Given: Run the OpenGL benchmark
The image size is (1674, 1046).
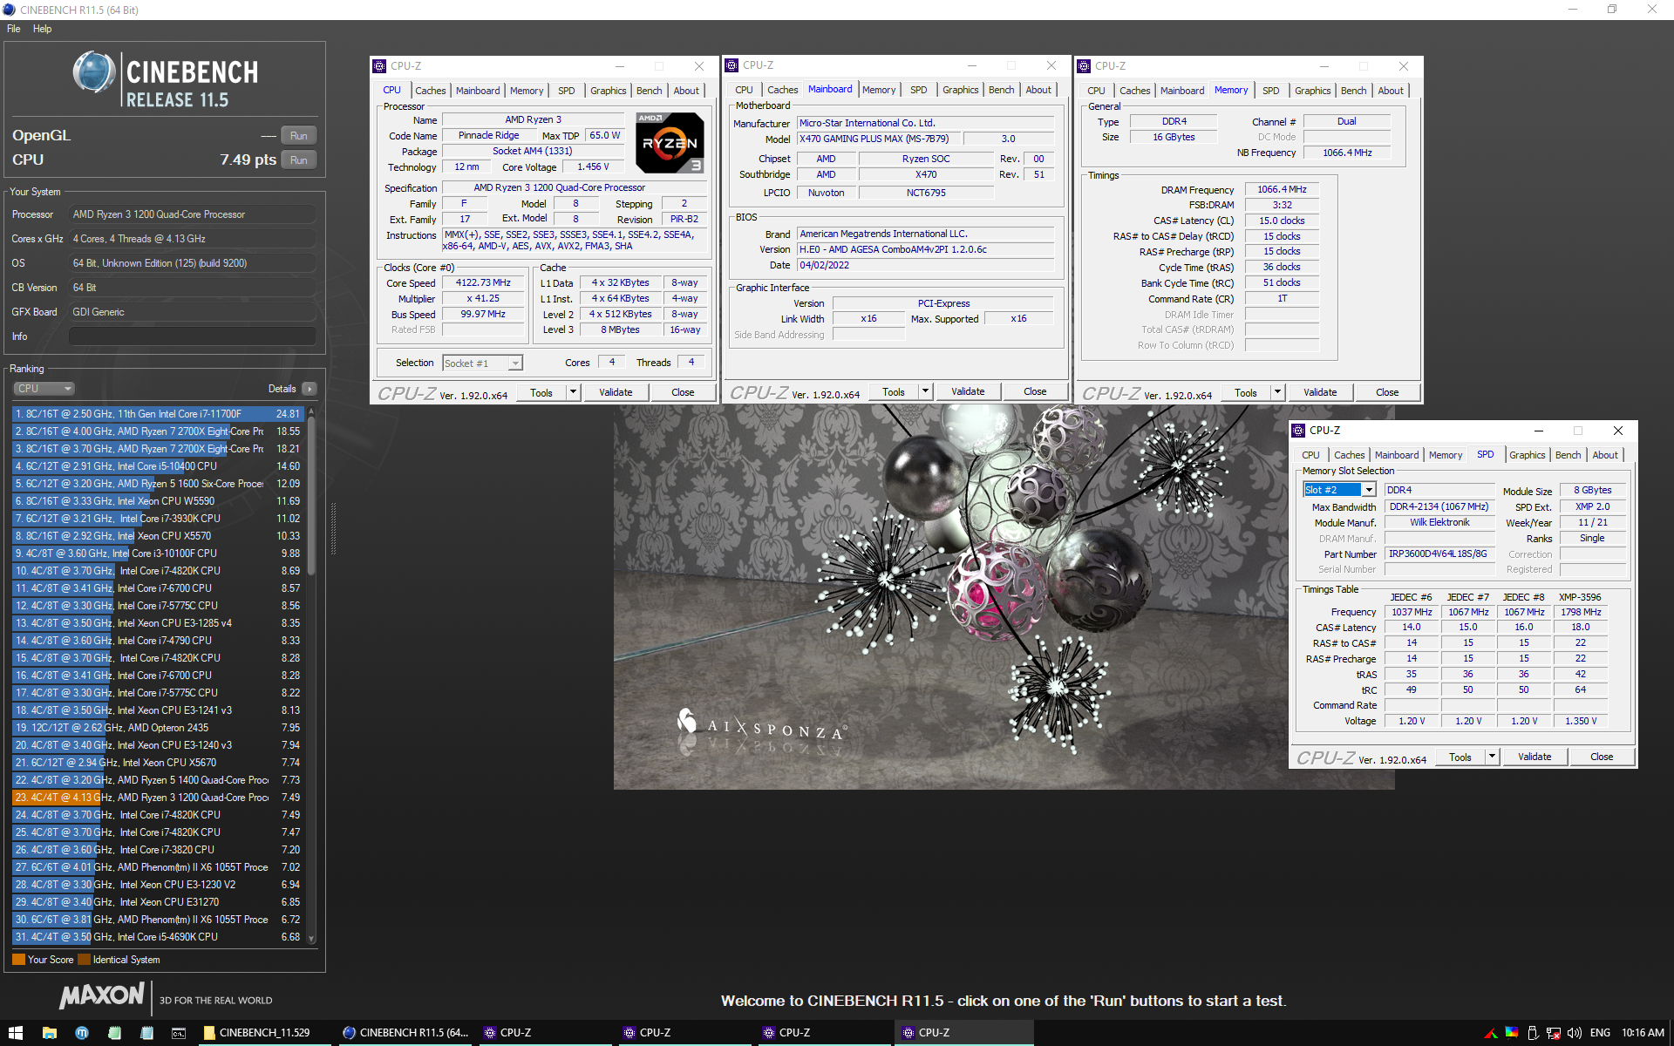Looking at the screenshot, I should point(299,136).
